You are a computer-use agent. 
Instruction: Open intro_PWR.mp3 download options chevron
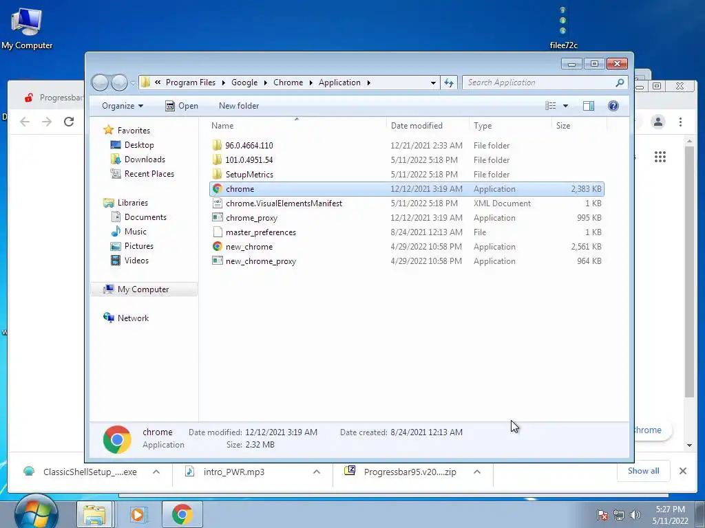317,472
